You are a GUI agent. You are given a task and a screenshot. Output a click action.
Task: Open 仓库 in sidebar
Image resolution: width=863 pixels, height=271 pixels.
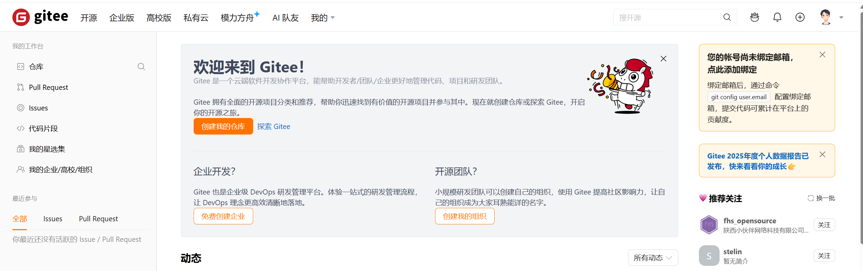pyautogui.click(x=36, y=67)
